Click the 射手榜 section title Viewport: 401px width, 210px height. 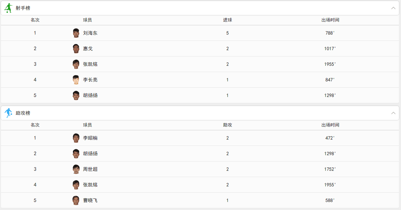pos(23,8)
